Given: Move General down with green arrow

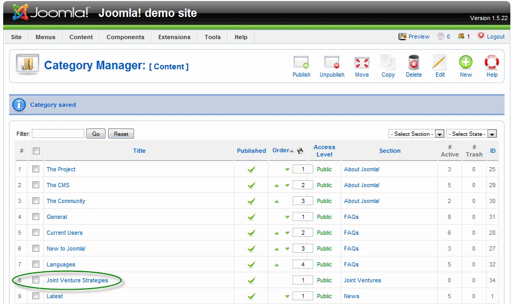Looking at the screenshot, I should point(287,217).
